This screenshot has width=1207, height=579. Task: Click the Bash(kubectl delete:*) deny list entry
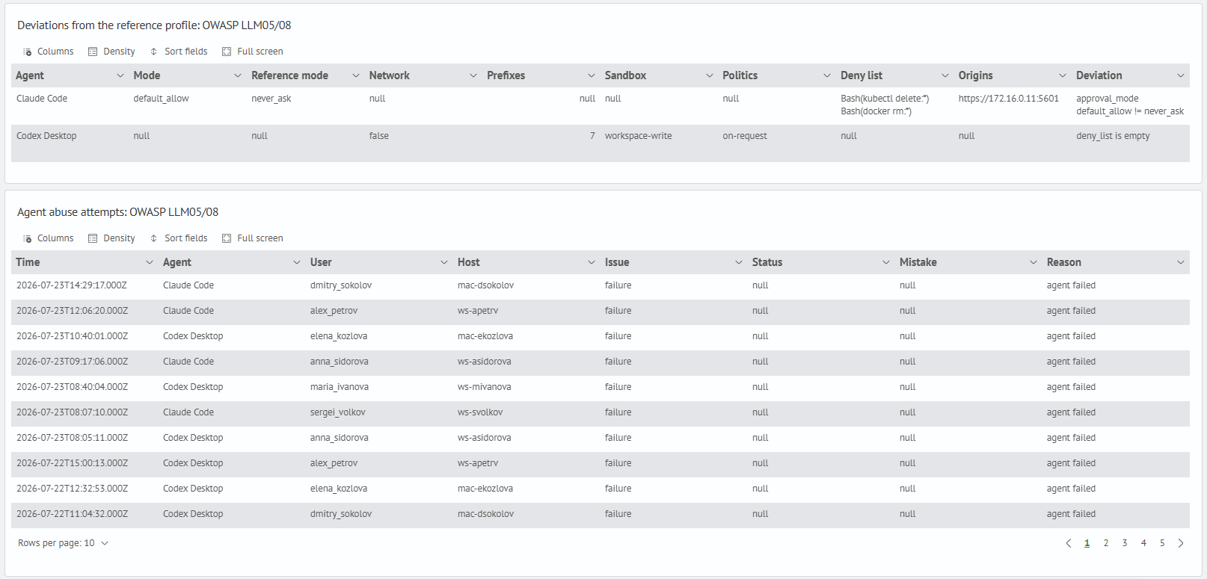click(885, 99)
